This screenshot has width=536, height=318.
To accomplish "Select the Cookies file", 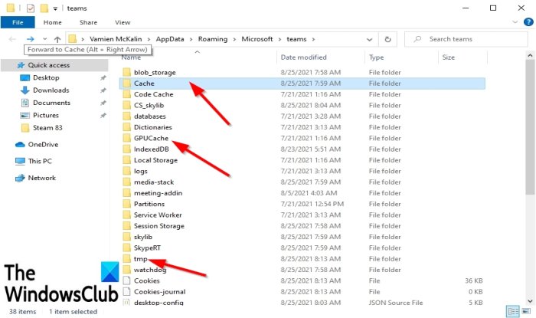I will tap(147, 280).
